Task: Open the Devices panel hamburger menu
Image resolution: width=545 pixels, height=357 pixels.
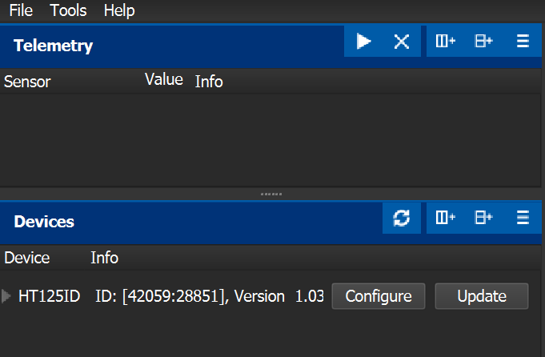Action: click(523, 218)
